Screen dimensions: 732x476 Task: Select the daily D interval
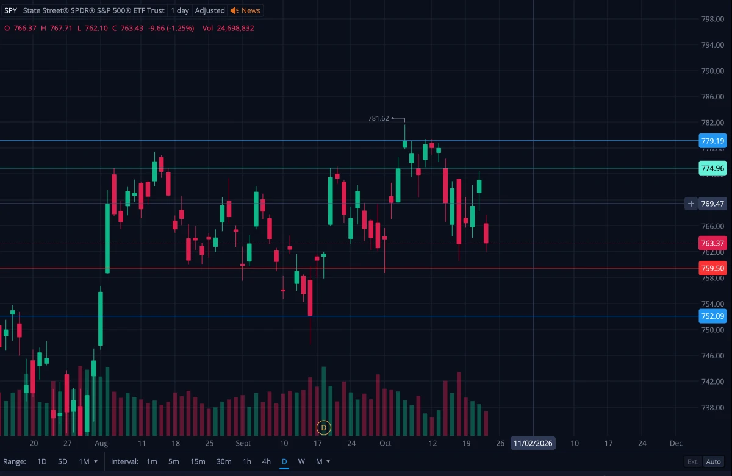[x=284, y=461]
